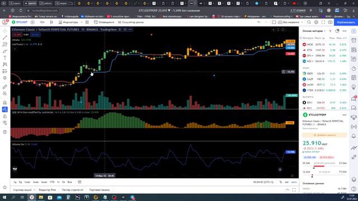Viewport: 358px width, 201px height.
Task: Open the alerts clock icon in right sidebar
Action: (x=354, y=40)
